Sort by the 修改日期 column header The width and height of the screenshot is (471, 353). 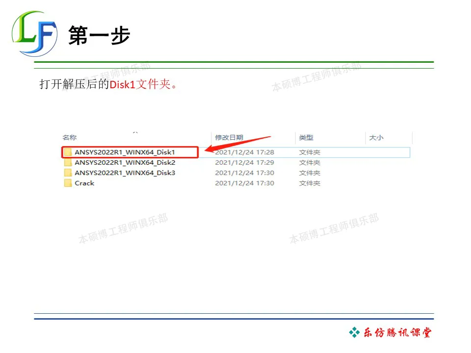pyautogui.click(x=229, y=137)
